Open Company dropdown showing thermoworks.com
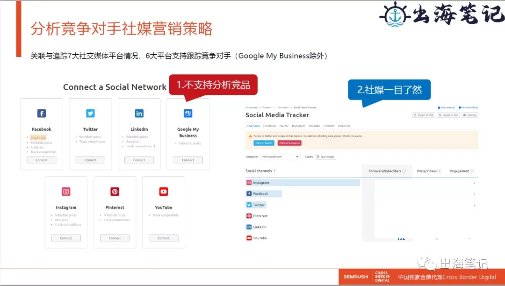505x286 pixels. [x=280, y=157]
